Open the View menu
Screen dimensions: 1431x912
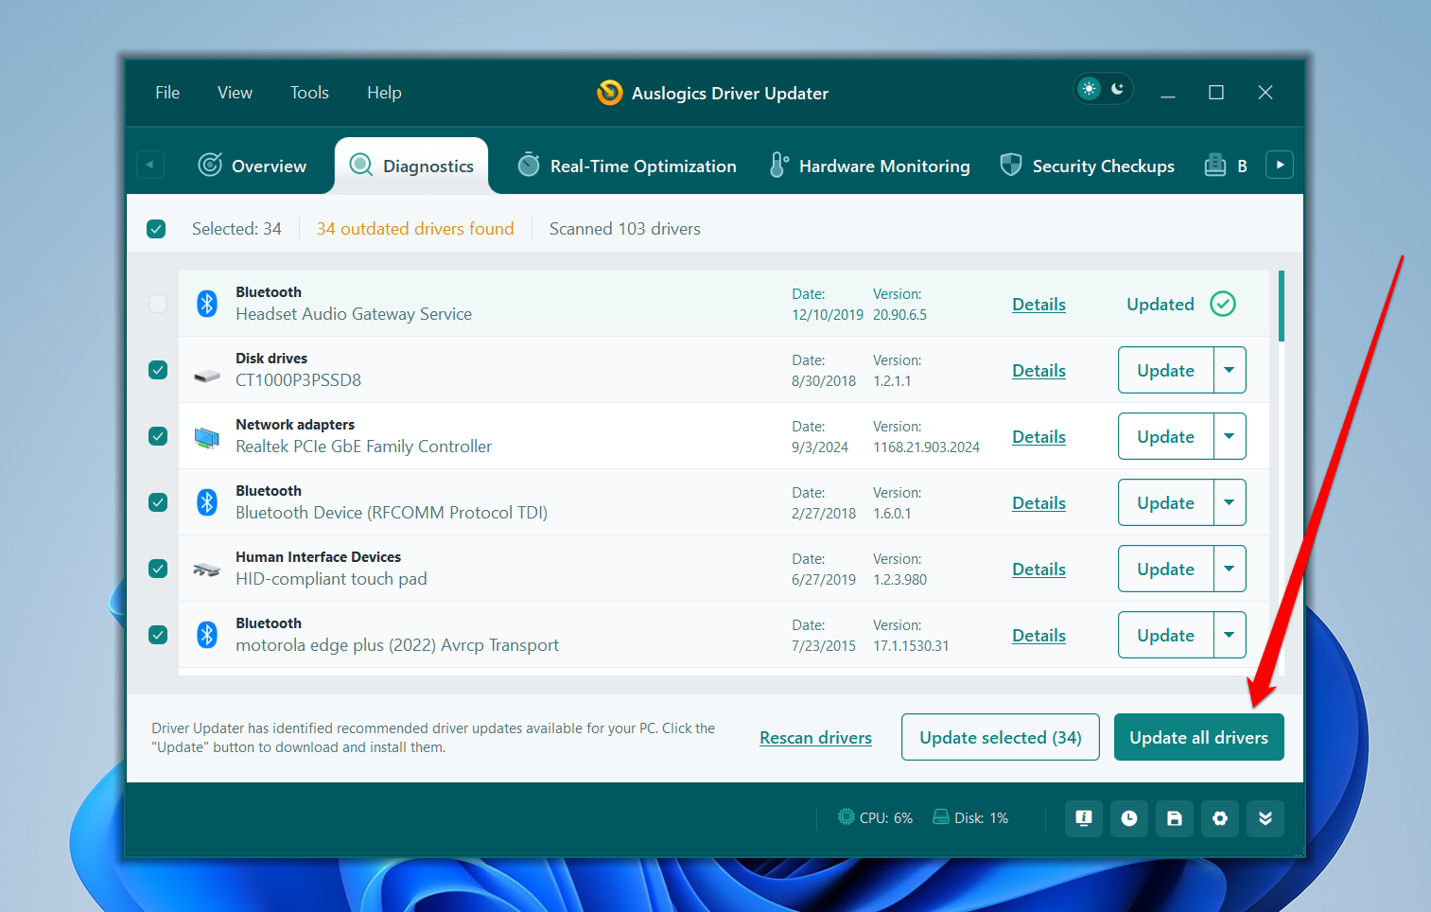coord(235,93)
